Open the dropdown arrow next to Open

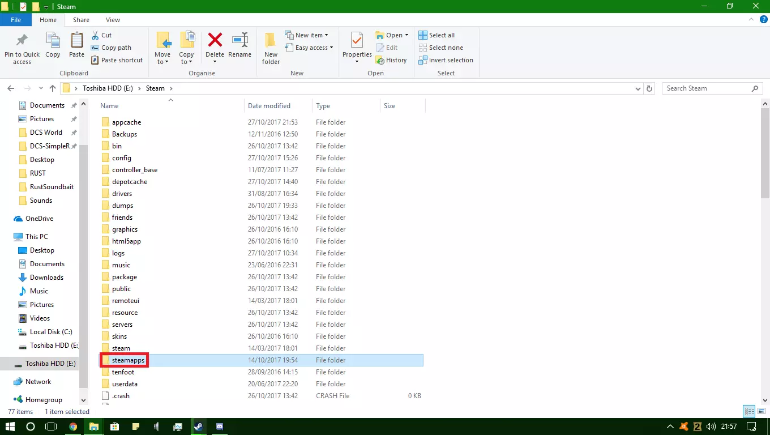point(407,35)
